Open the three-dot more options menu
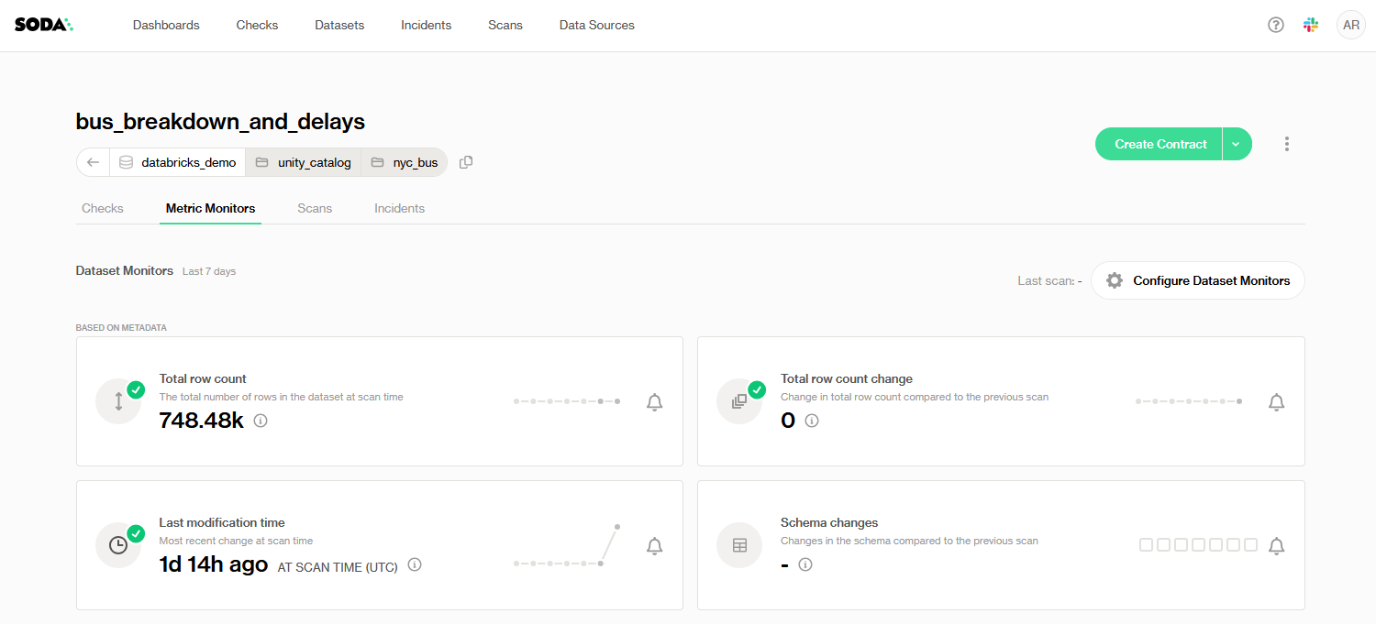 [1287, 144]
